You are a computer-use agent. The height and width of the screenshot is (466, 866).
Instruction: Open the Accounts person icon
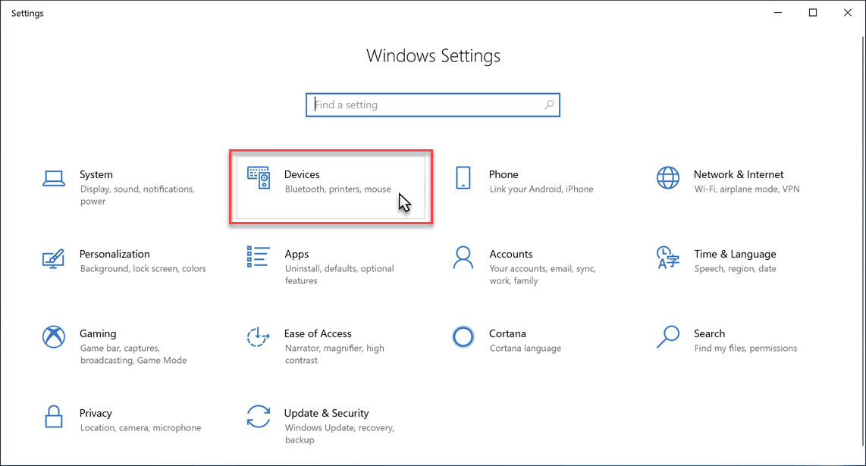click(x=463, y=258)
